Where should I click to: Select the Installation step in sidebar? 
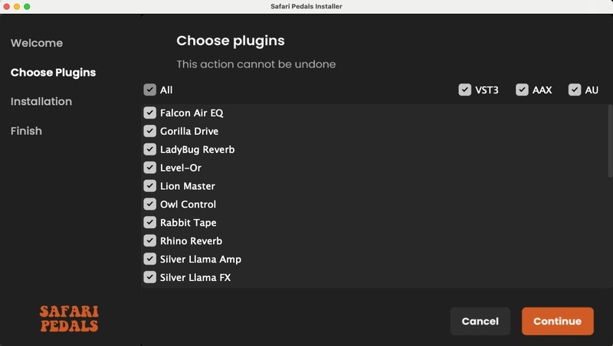click(x=41, y=102)
